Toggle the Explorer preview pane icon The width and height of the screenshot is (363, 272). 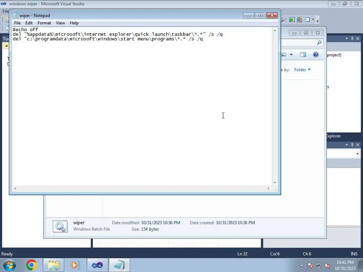coord(303,55)
